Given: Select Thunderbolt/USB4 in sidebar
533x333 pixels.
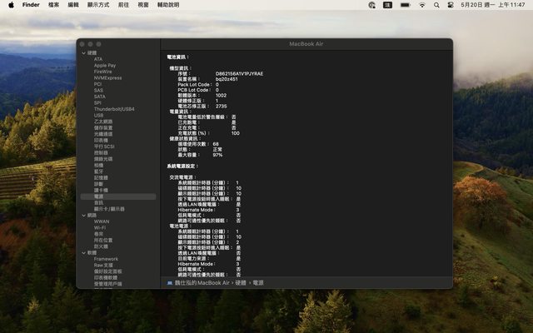Looking at the screenshot, I should click(114, 108).
